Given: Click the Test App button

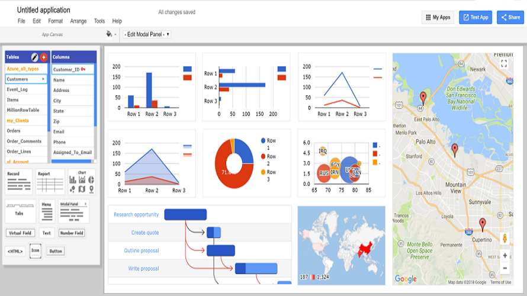Looking at the screenshot, I should [475, 17].
